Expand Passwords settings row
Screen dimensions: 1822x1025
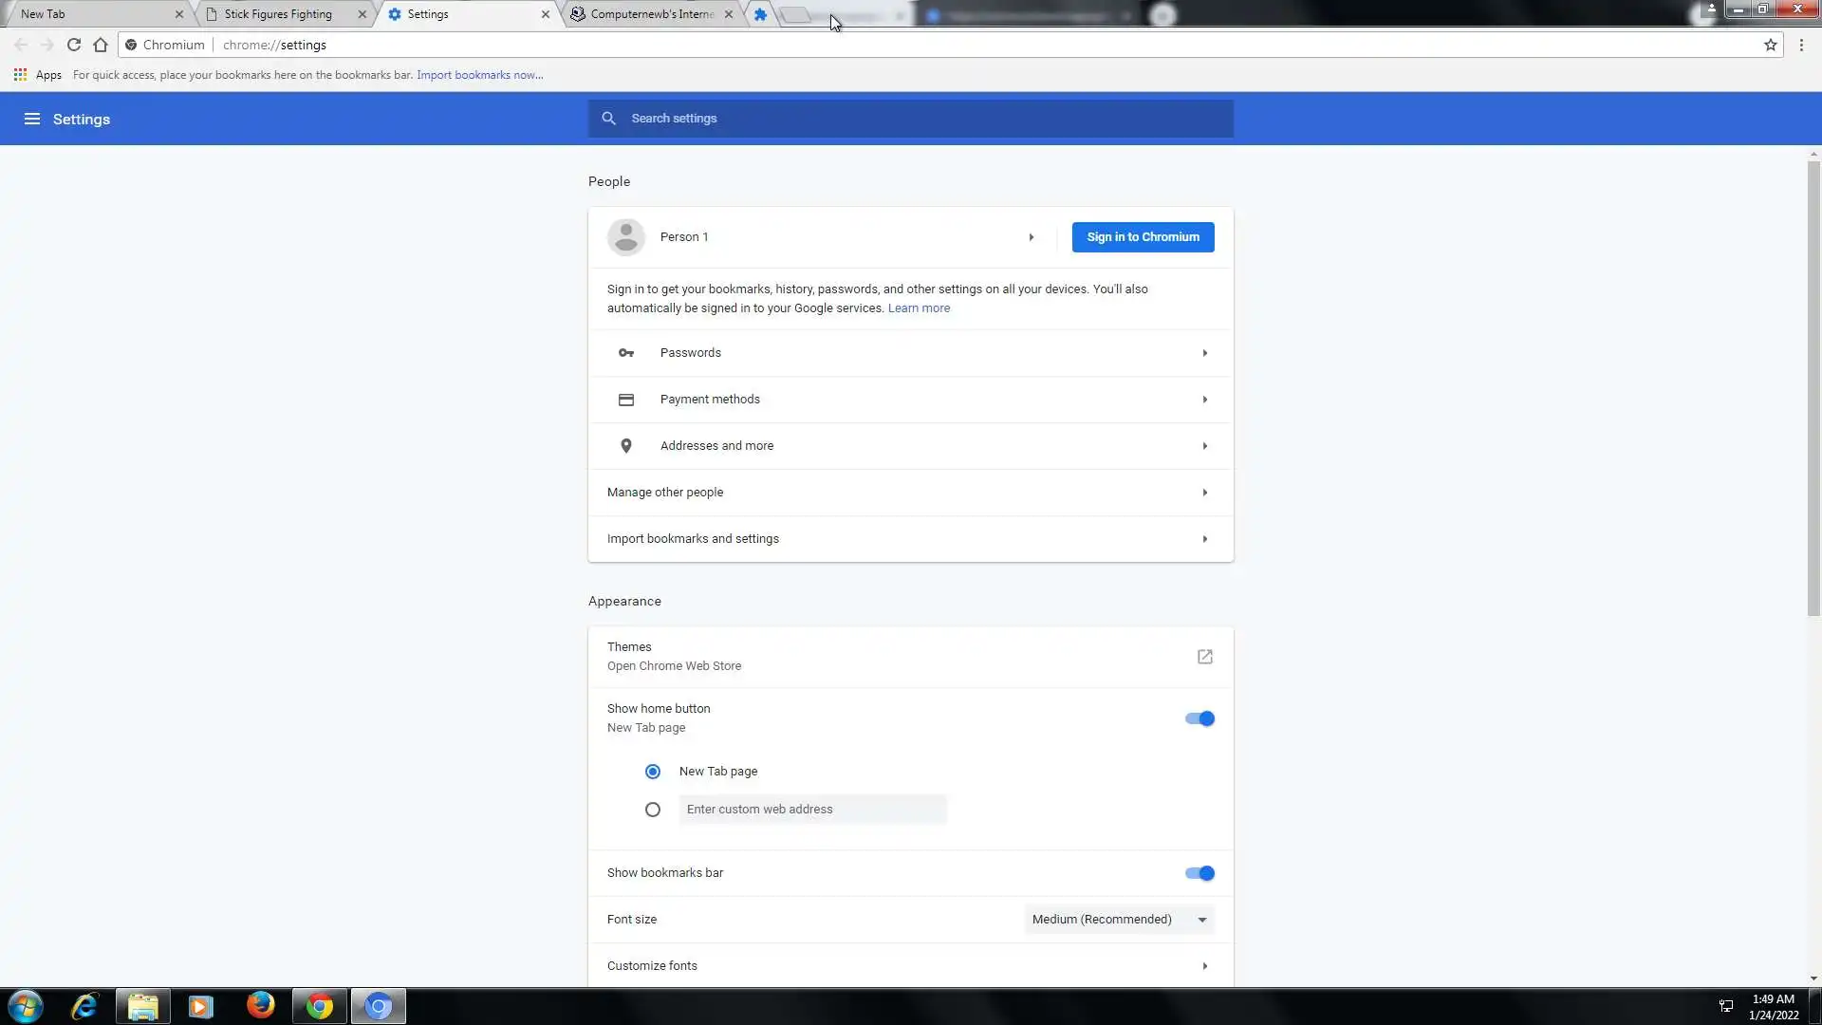click(x=909, y=353)
